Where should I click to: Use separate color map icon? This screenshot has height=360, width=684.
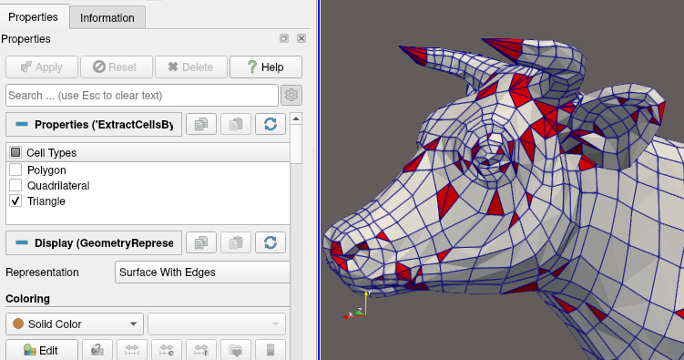(x=97, y=350)
